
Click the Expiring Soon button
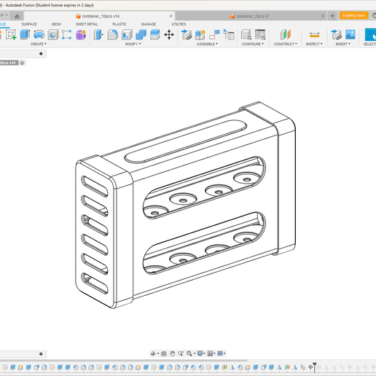coord(353,15)
